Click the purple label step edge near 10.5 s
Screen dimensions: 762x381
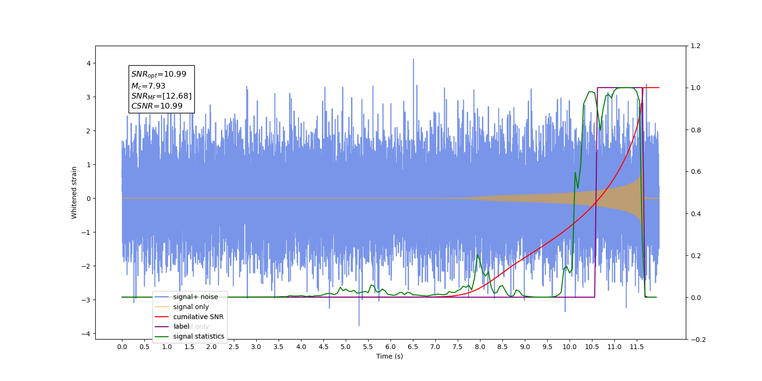pyautogui.click(x=596, y=192)
